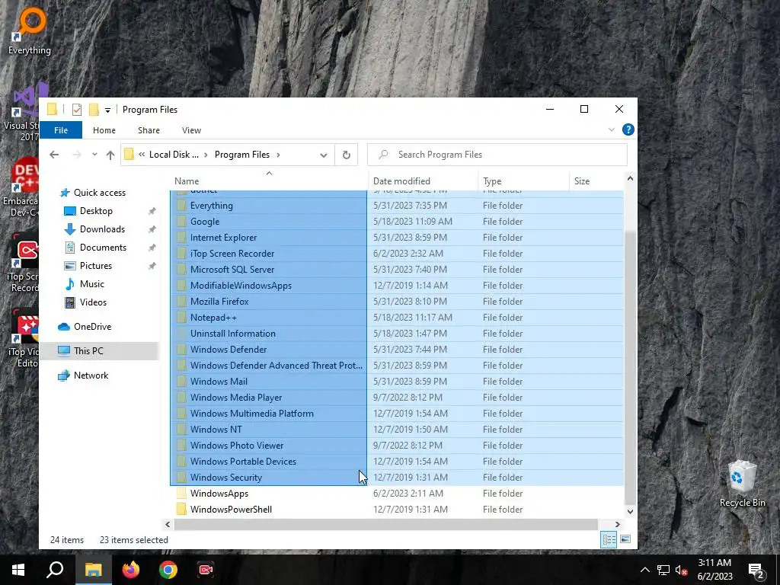Switch to the View ribbon tab
The image size is (780, 585).
191,130
